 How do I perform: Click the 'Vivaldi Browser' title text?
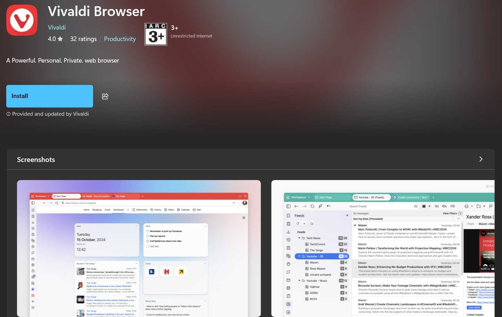click(x=96, y=11)
